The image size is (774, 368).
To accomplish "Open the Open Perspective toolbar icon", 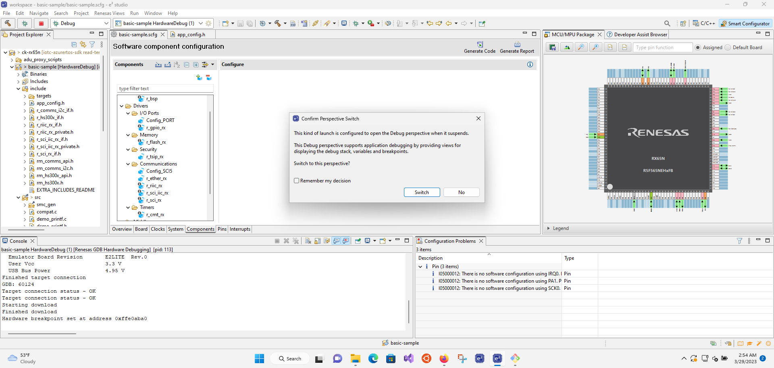I will [683, 23].
